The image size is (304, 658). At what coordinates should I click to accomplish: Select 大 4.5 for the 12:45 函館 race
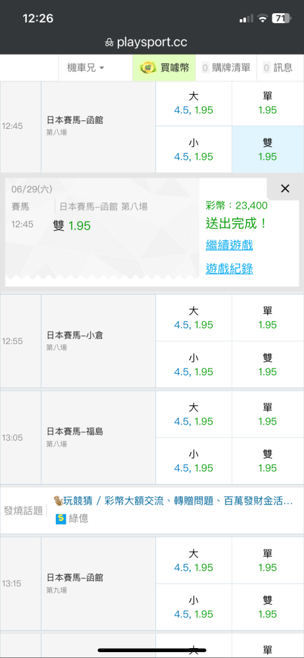pyautogui.click(x=193, y=104)
